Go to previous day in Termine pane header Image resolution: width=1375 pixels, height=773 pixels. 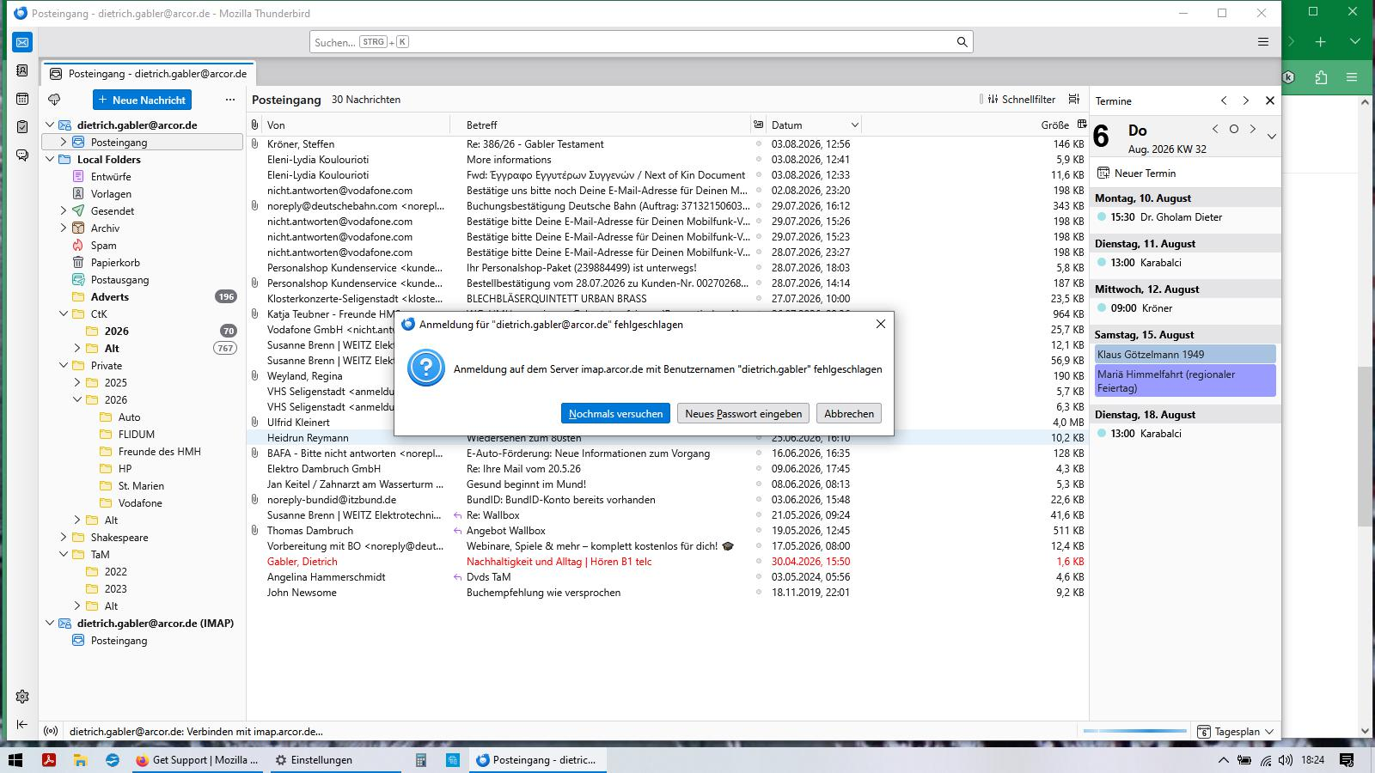pyautogui.click(x=1215, y=130)
